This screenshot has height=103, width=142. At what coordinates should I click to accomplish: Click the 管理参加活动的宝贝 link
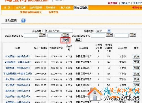click(31, 12)
